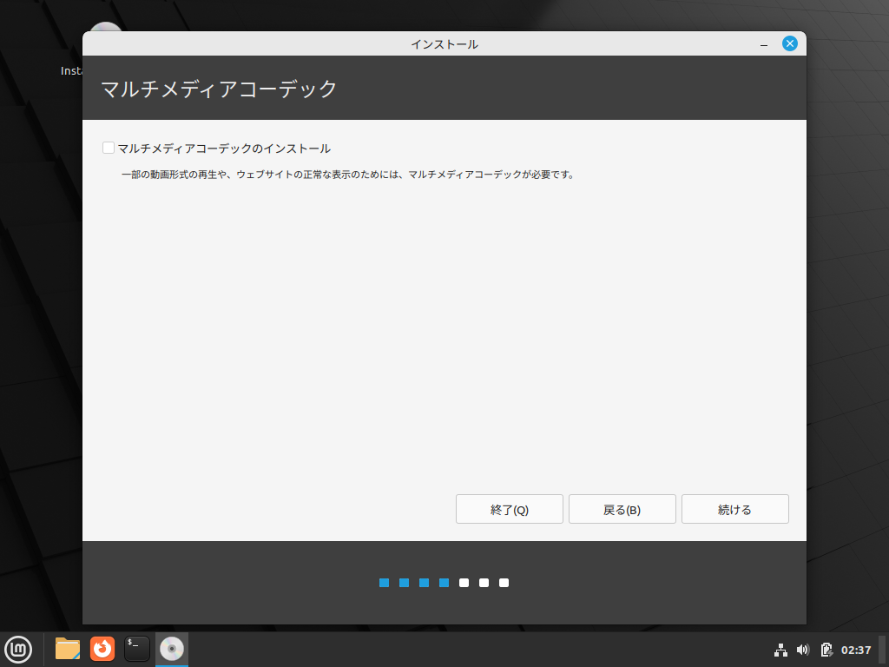
Task: Click the codec description text line
Action: click(x=348, y=175)
